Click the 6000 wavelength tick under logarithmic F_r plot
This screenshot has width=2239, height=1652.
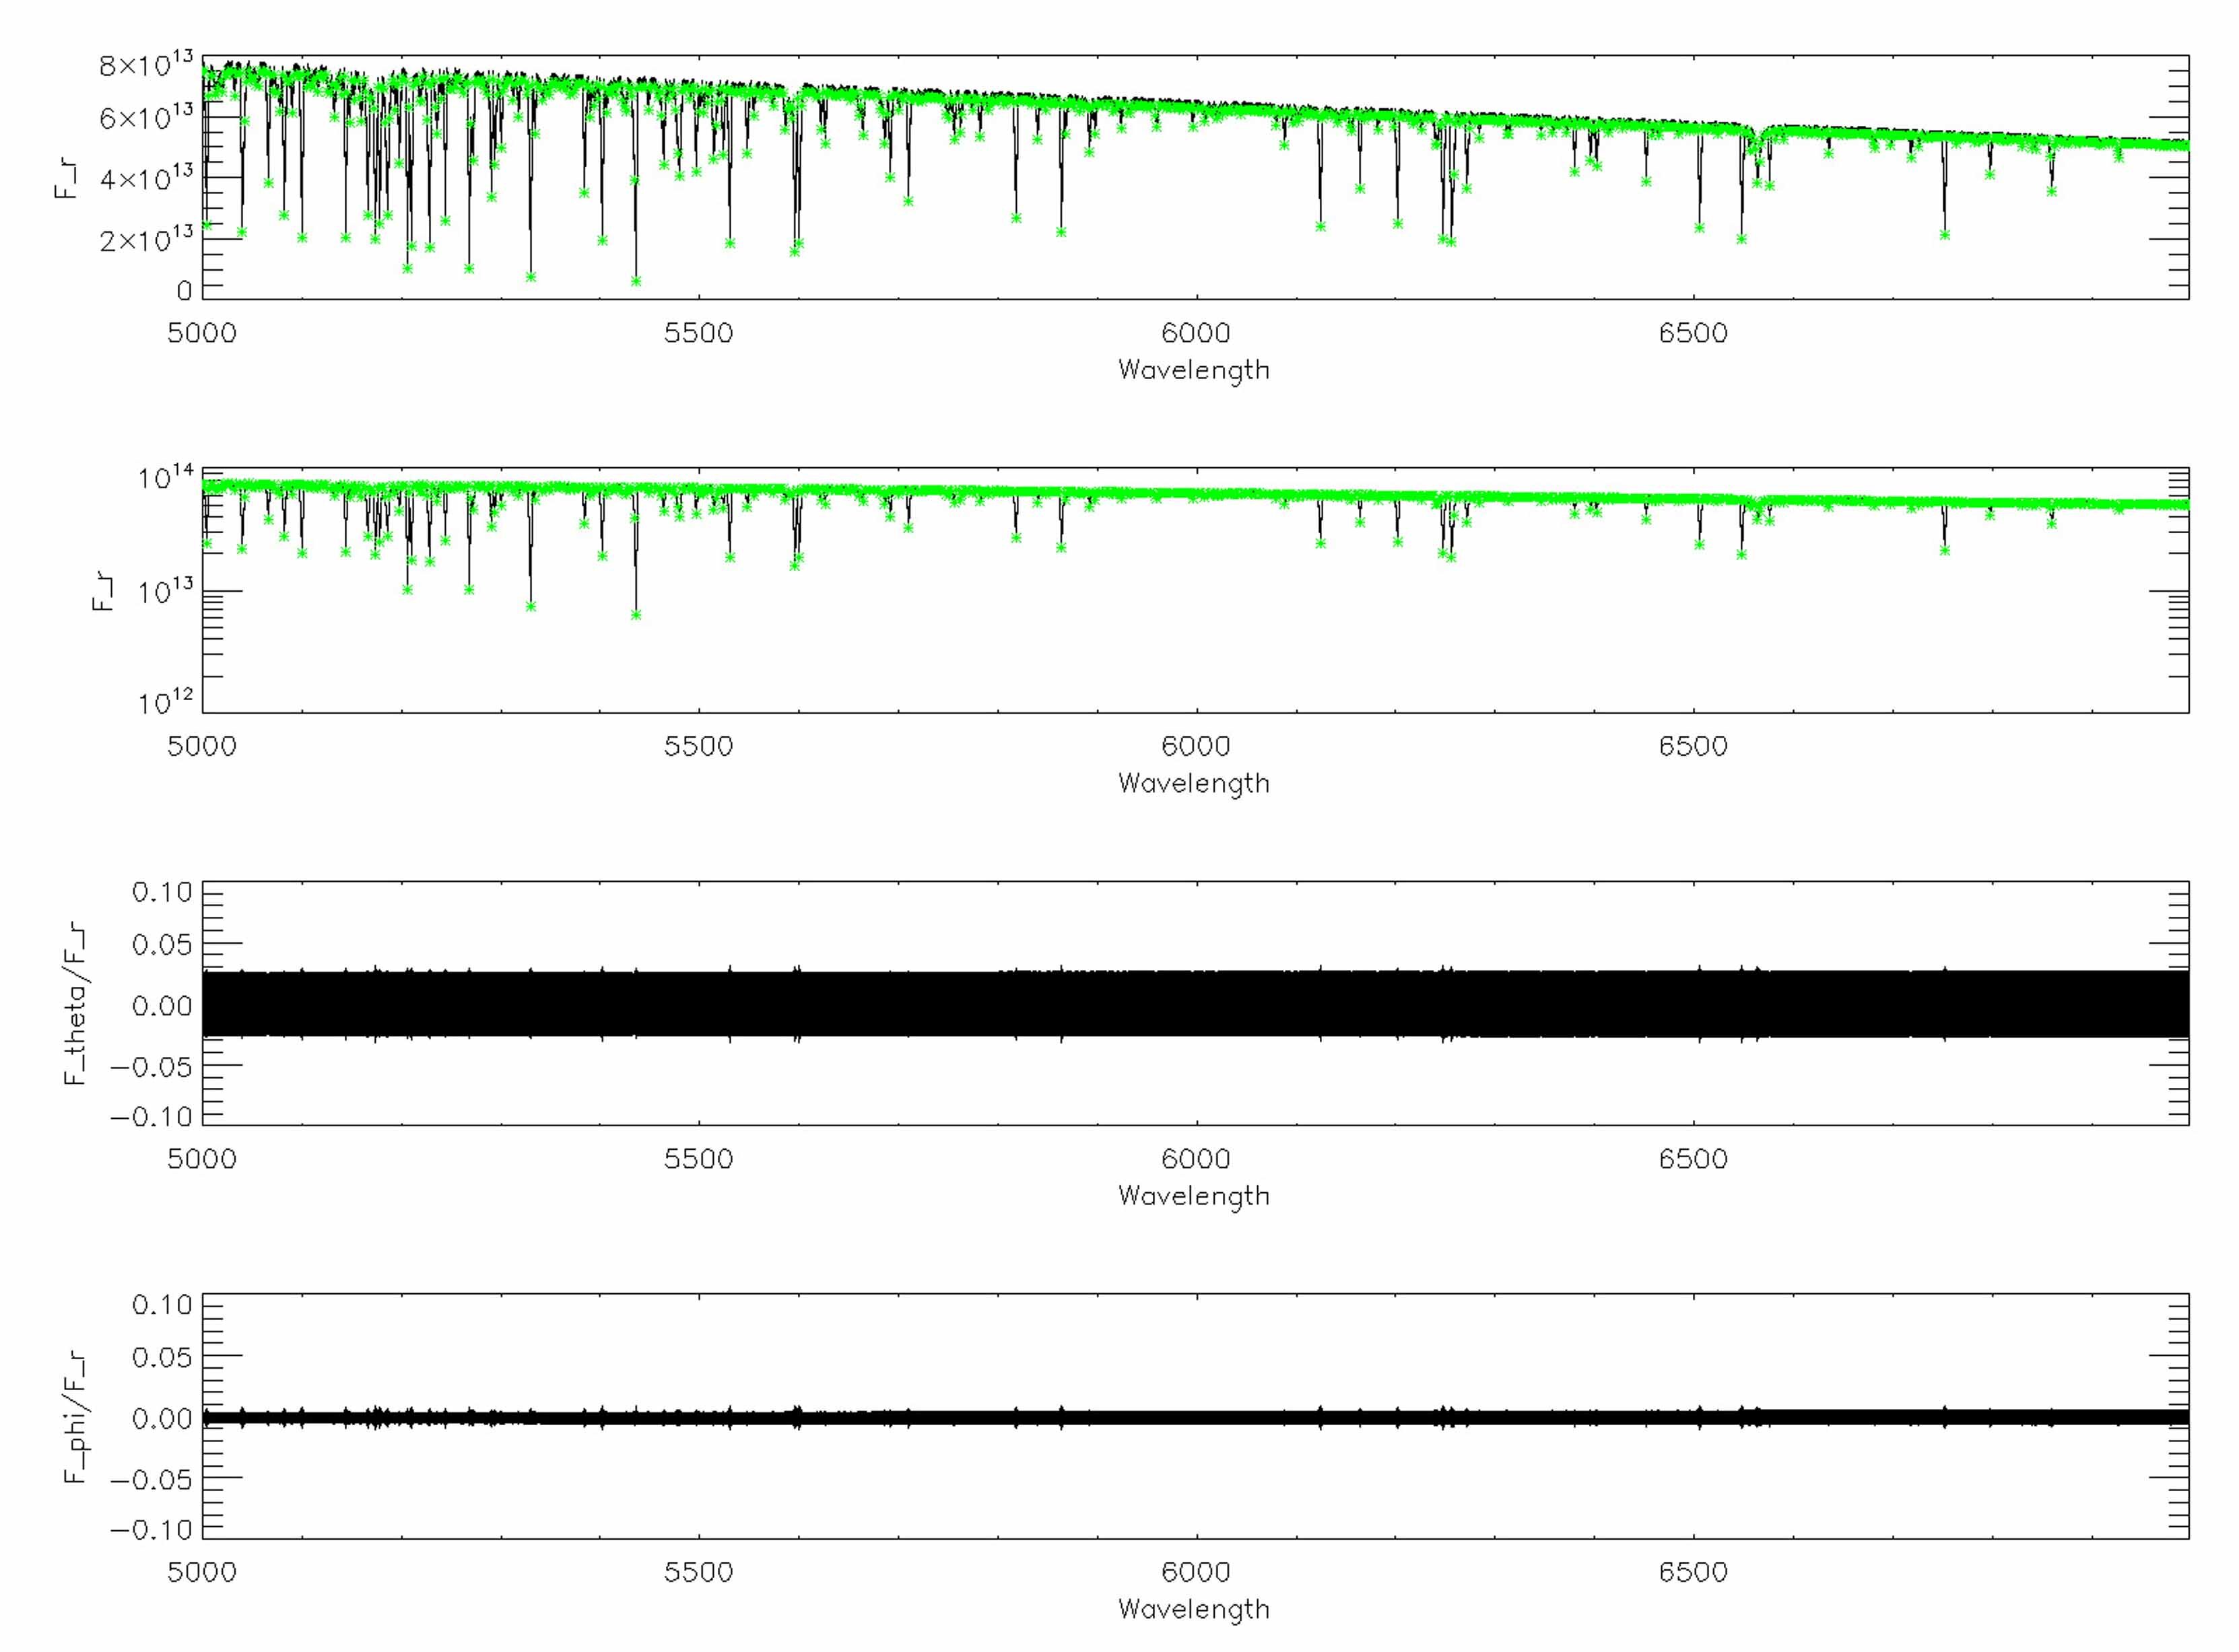(x=1195, y=746)
